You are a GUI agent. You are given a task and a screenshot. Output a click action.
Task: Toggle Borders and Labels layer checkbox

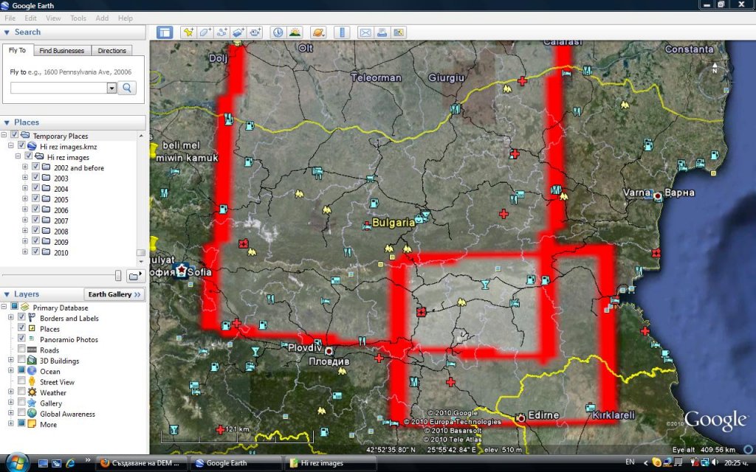[21, 317]
